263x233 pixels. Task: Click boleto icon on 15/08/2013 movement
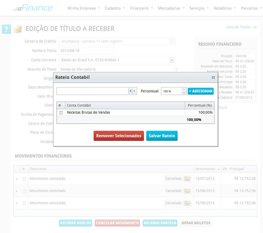187,191
